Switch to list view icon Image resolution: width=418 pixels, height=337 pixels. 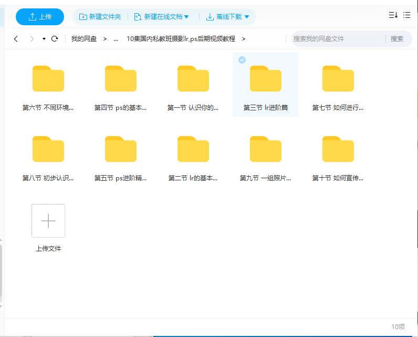406,15
